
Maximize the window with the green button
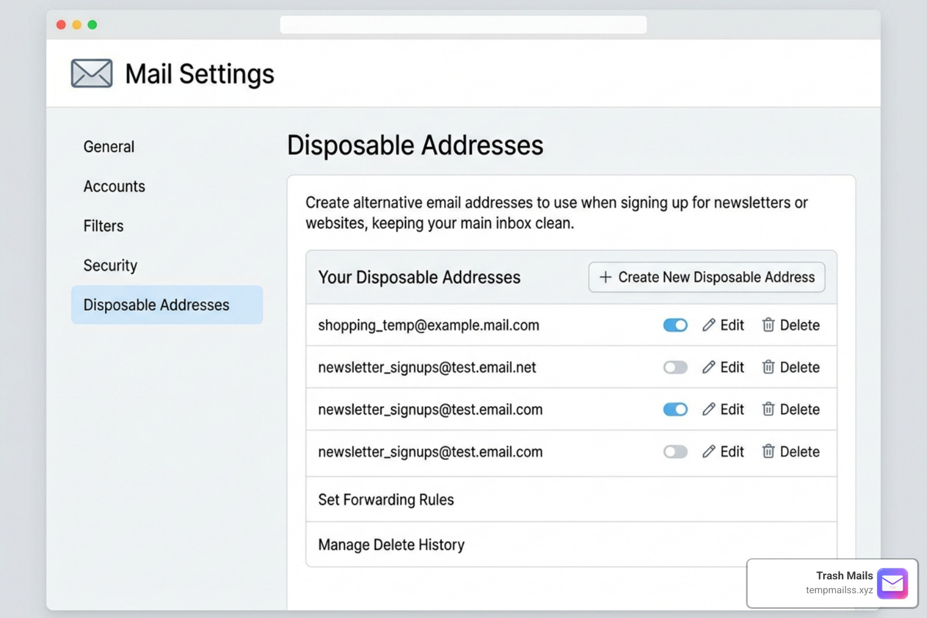tap(92, 25)
